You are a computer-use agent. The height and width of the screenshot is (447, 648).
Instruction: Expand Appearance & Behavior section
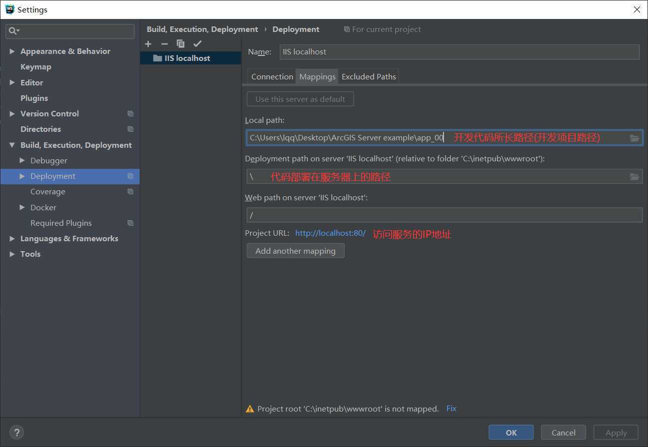pyautogui.click(x=12, y=51)
